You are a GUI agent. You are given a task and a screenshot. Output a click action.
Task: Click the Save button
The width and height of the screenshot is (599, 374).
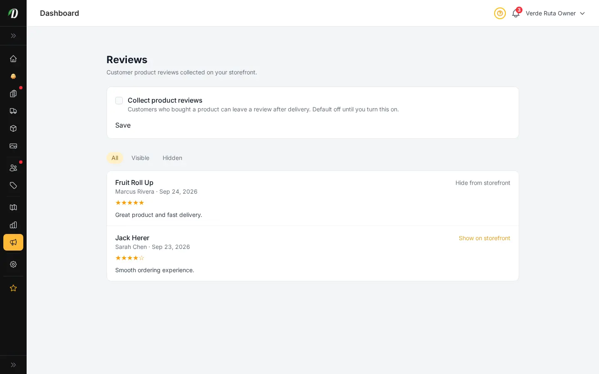pyautogui.click(x=123, y=125)
